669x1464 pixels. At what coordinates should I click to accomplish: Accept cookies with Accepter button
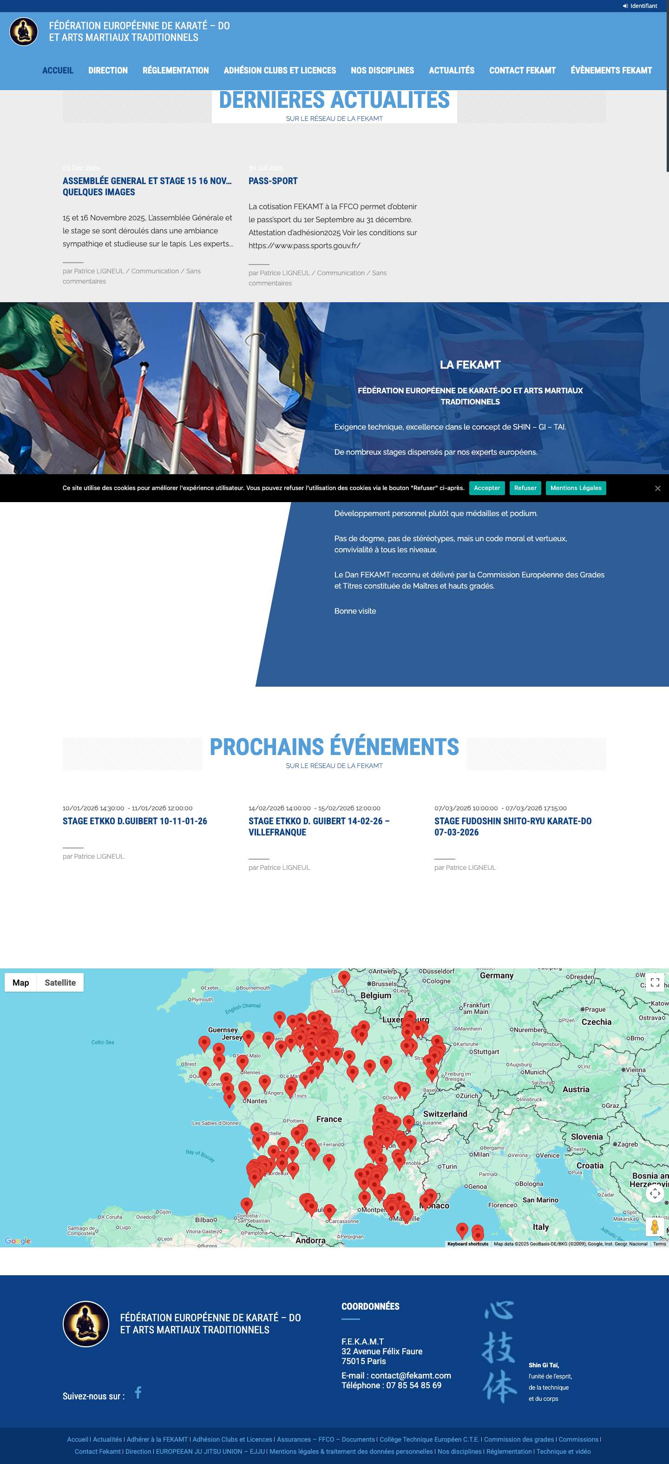[x=487, y=488]
